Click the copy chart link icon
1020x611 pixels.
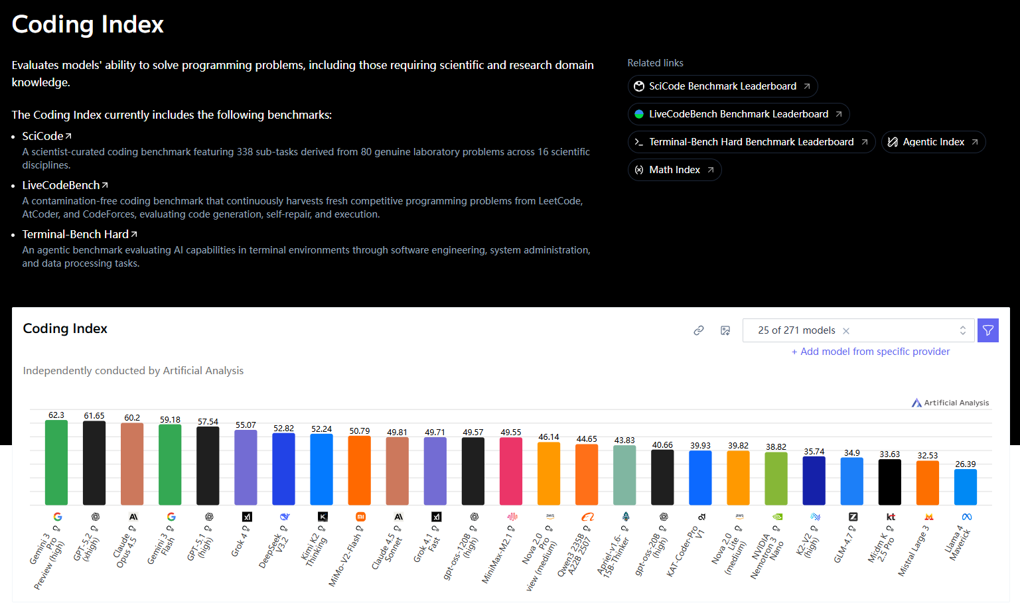[x=699, y=330]
